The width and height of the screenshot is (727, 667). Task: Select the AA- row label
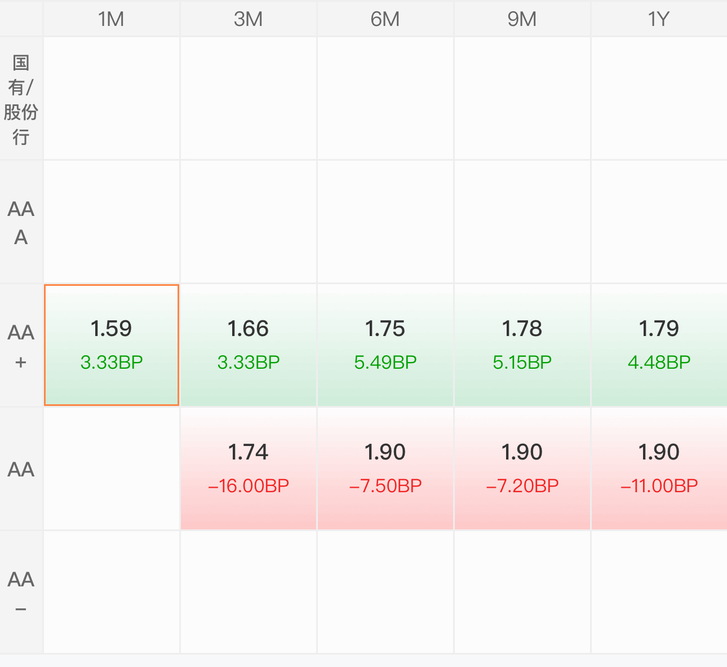point(21,593)
